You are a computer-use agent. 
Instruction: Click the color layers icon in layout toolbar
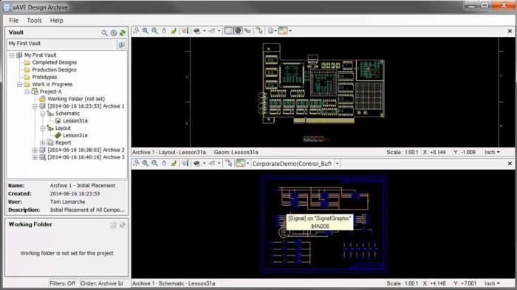pyautogui.click(x=185, y=31)
